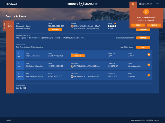Expand the Marketing Allocation child bounty

coord(149,65)
